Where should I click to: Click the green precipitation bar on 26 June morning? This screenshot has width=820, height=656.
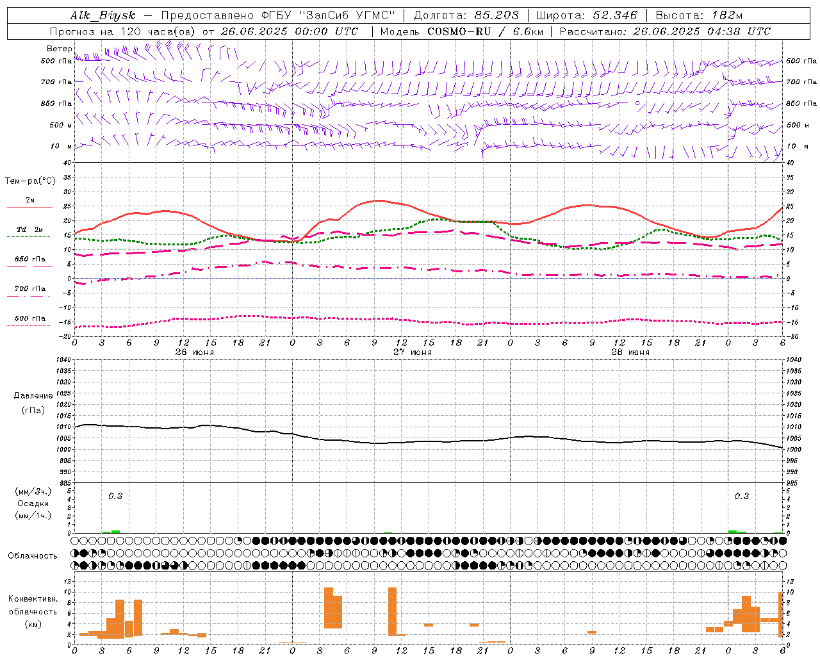coord(115,531)
